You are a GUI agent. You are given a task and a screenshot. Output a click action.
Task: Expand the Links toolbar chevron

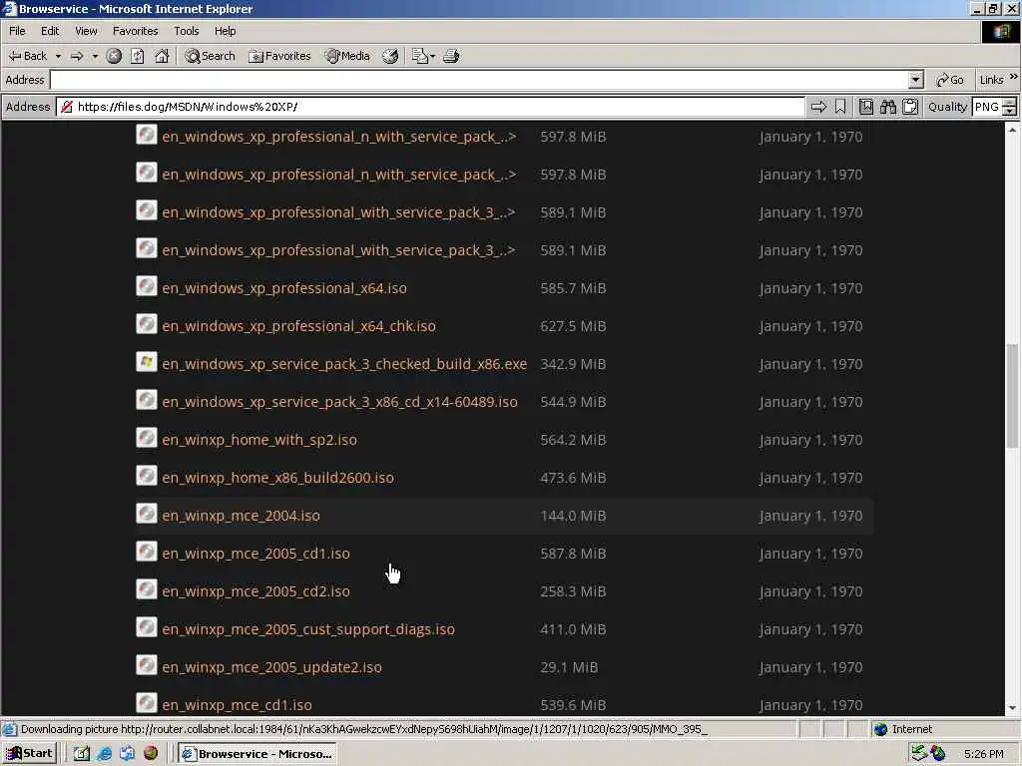1014,77
